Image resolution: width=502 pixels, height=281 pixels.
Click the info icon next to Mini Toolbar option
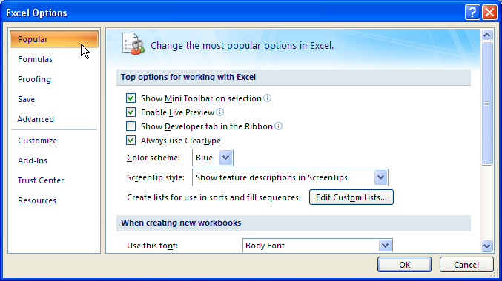point(268,98)
